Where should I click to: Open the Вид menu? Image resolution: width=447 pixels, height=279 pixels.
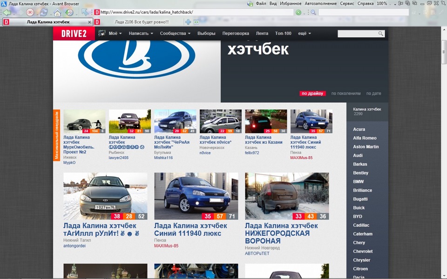tap(273, 3)
